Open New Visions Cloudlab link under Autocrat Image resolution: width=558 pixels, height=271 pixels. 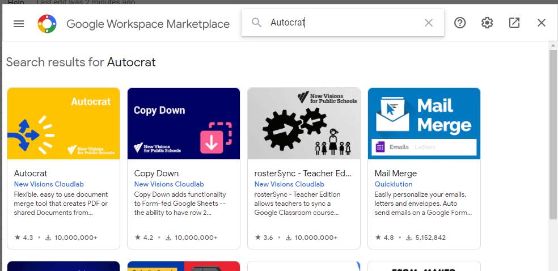(x=49, y=184)
